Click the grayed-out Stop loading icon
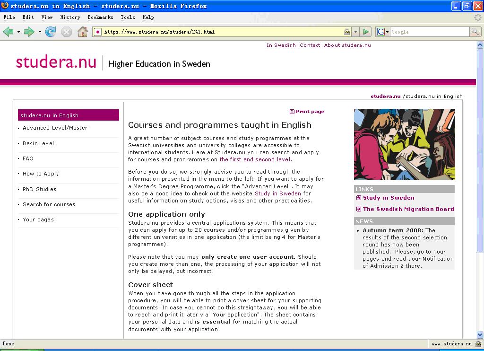 pyautogui.click(x=66, y=32)
